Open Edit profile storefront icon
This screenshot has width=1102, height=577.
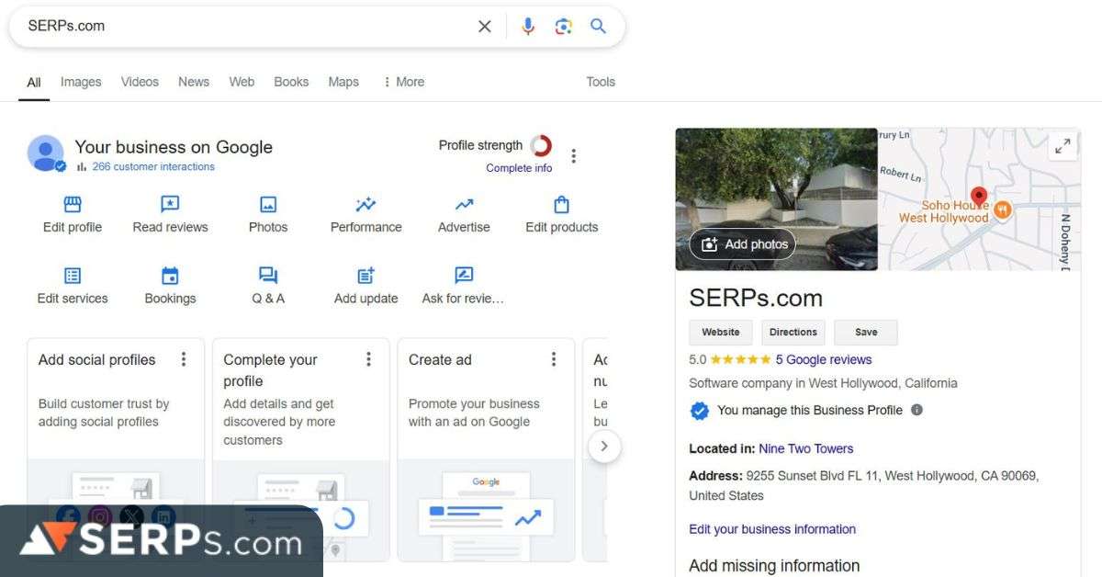[x=73, y=204]
